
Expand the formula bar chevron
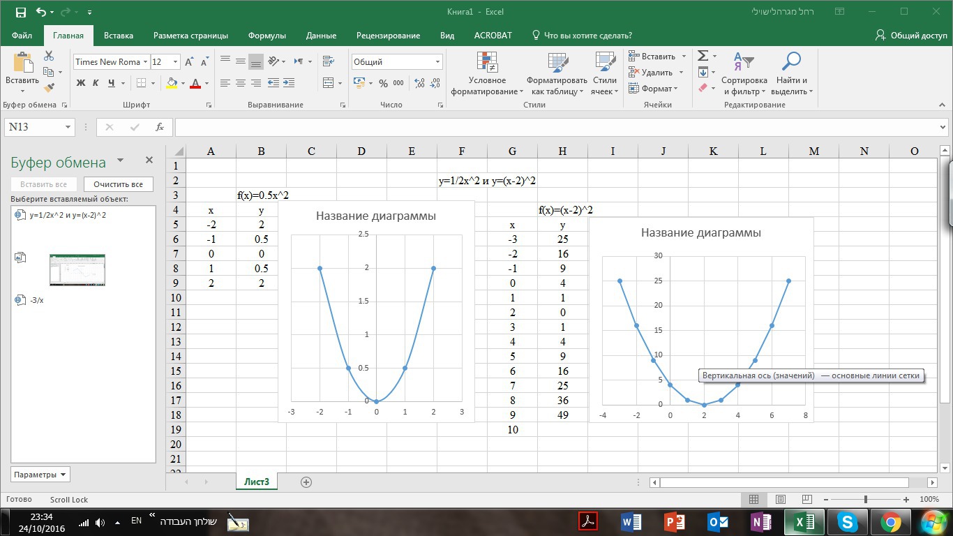click(943, 127)
